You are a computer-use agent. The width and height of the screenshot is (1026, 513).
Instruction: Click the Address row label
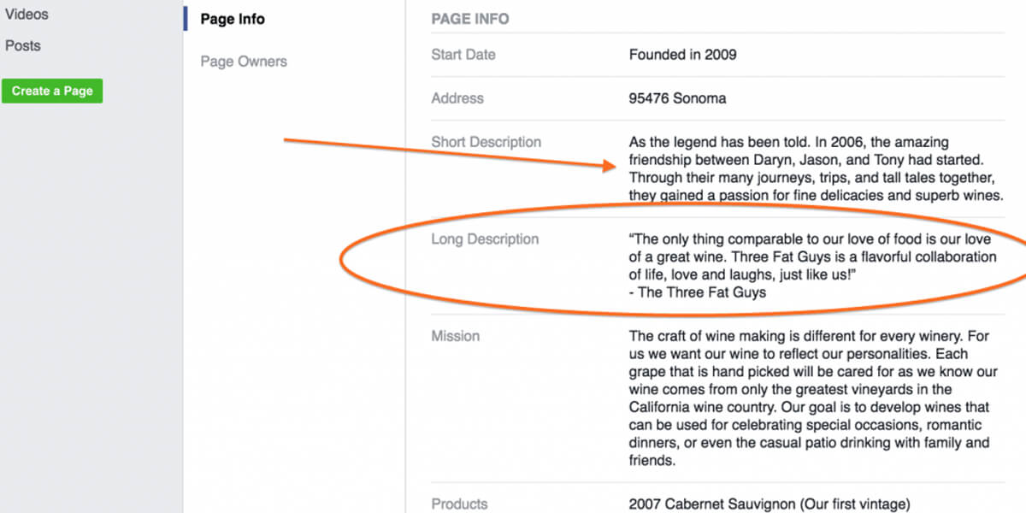coord(457,97)
